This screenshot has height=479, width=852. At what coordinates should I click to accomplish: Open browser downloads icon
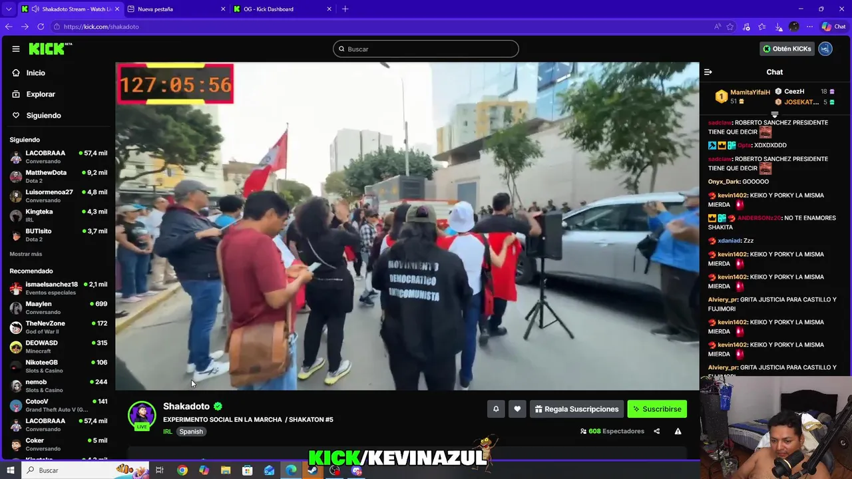click(778, 27)
